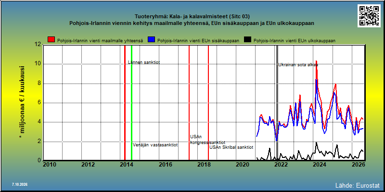The height and width of the screenshot is (192, 385).
Task: Click the x-axis label 2014
Action: click(x=127, y=164)
